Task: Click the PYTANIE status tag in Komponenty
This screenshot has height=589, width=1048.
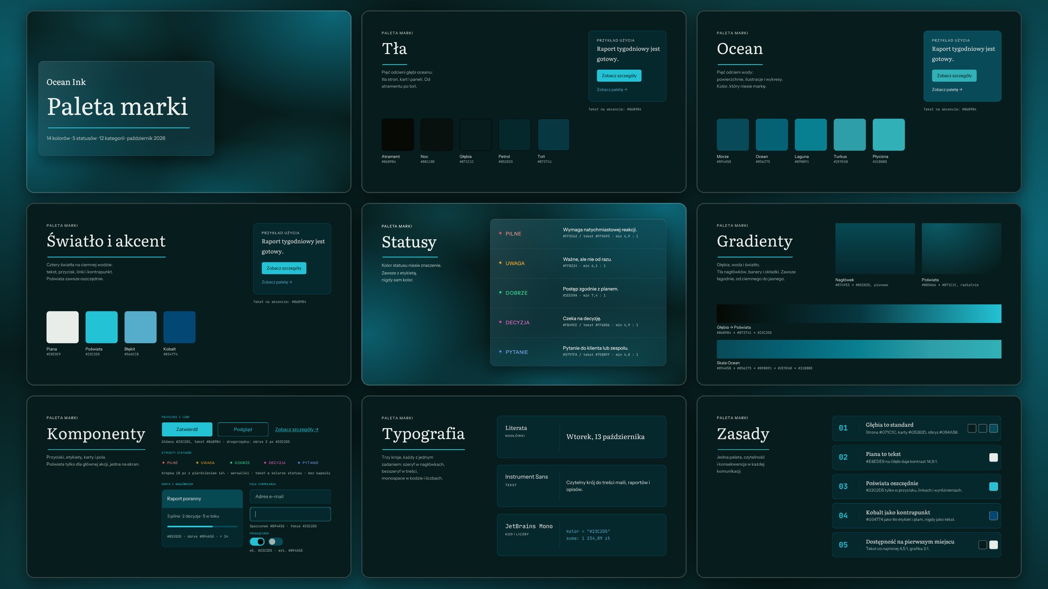Action: (308, 462)
